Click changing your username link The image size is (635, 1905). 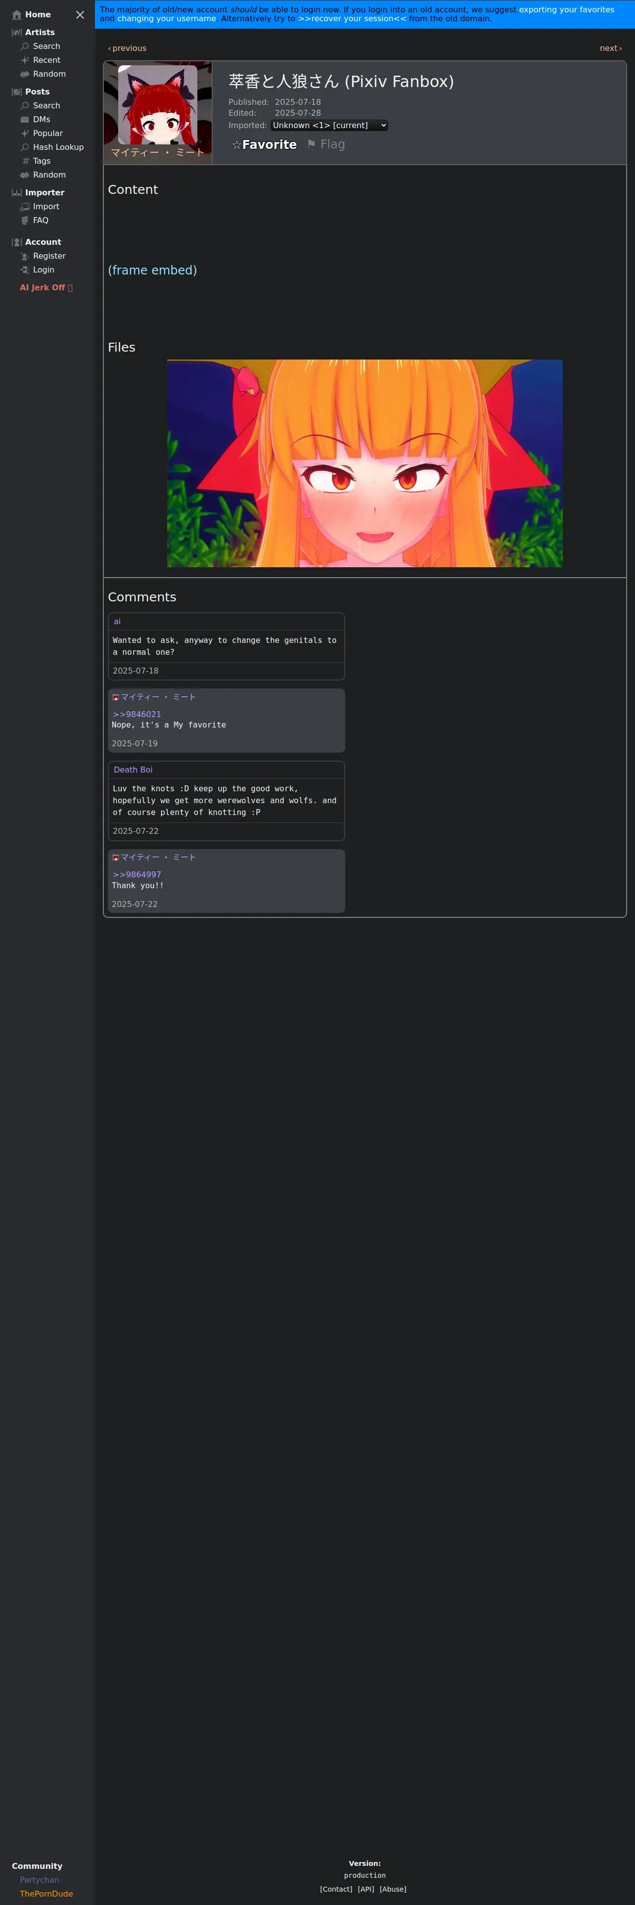(166, 18)
